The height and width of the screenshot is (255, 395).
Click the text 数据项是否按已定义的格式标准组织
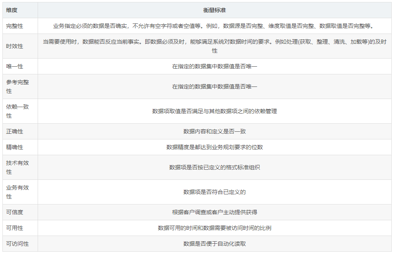(x=214, y=167)
